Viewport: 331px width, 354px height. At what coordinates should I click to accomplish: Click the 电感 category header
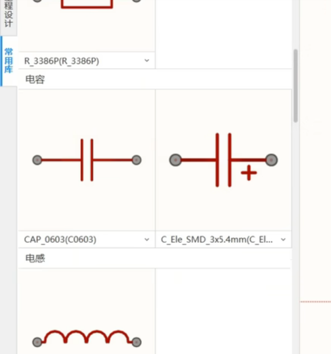[x=155, y=258]
